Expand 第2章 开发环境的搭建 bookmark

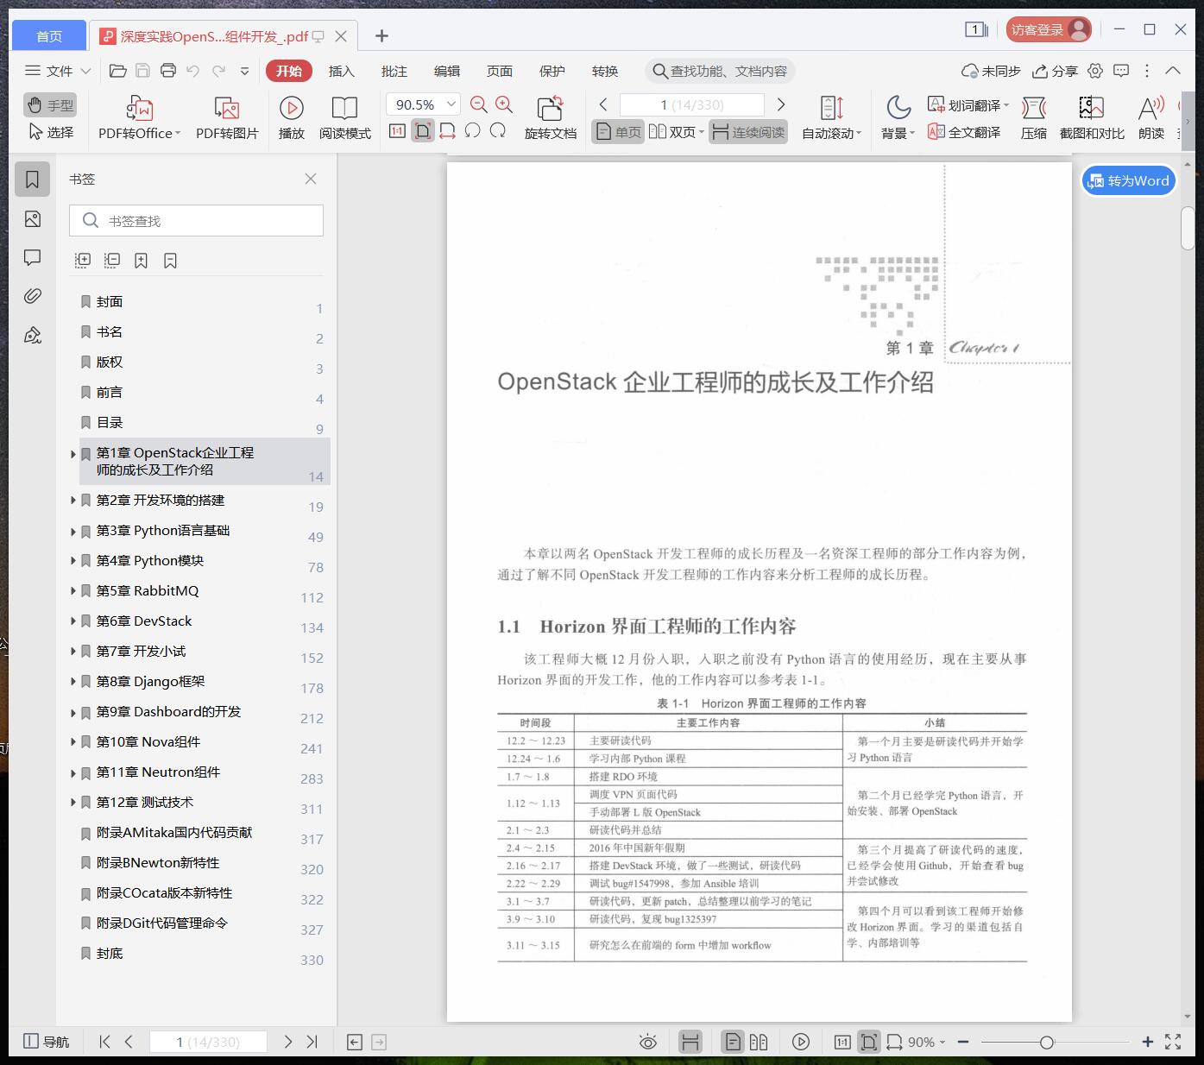pos(73,501)
